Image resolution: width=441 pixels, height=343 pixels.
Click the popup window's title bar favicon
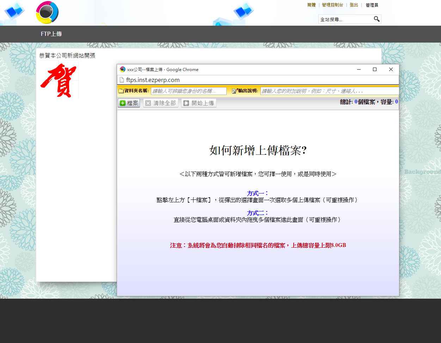coord(123,69)
